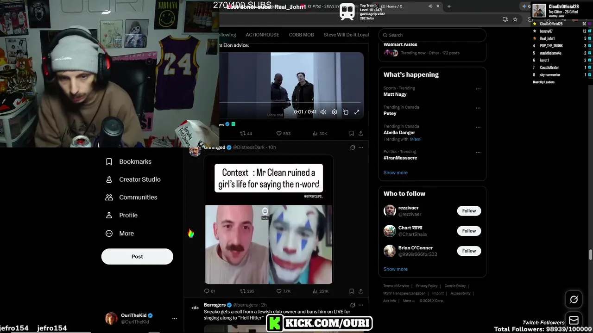
Task: Bookmark the DistressDark post
Action: (352, 291)
